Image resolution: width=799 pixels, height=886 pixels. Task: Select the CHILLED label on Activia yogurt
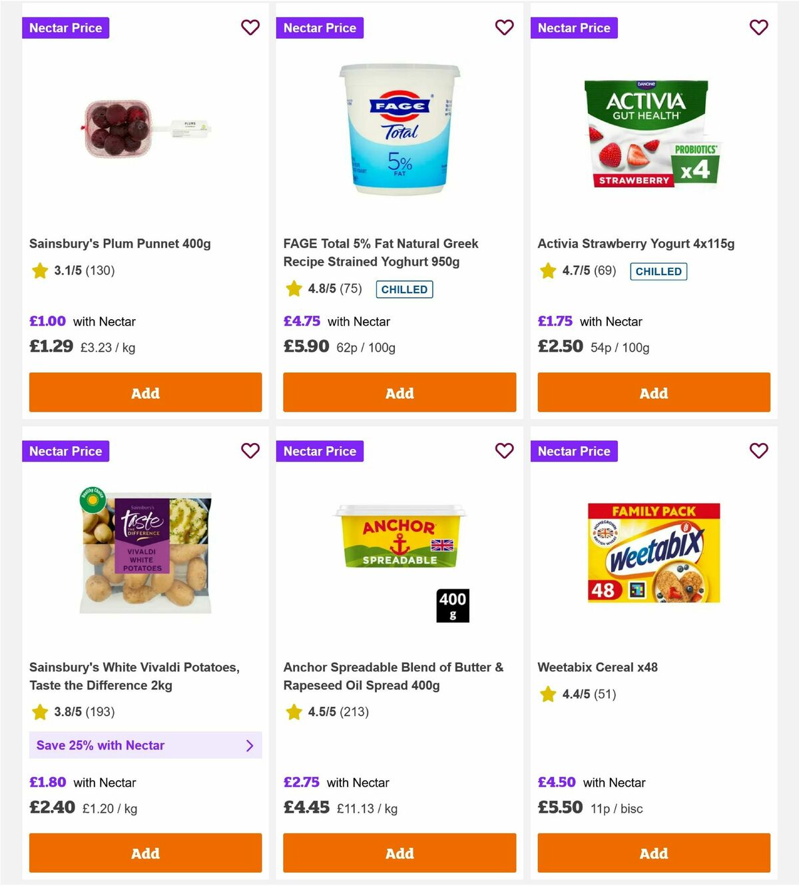[658, 271]
